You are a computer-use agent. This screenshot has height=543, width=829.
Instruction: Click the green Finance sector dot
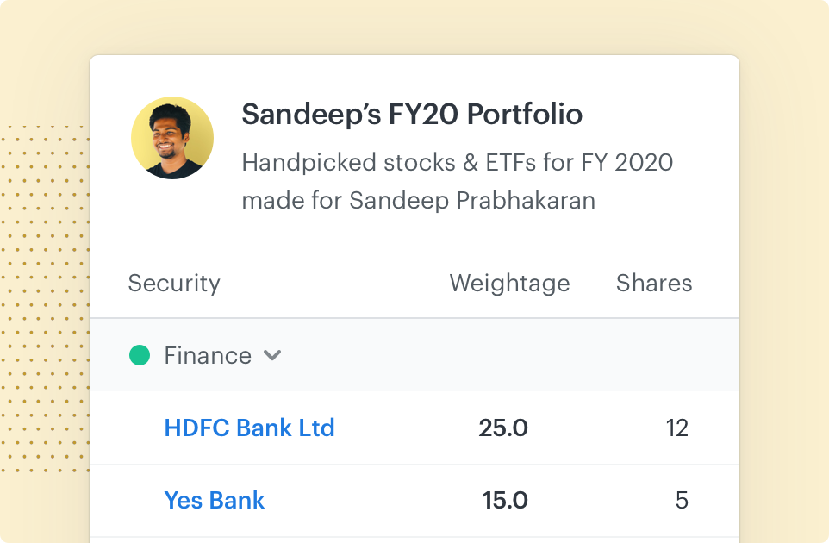point(140,355)
